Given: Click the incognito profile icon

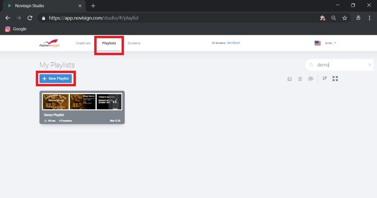Looking at the screenshot, I should tap(358, 18).
